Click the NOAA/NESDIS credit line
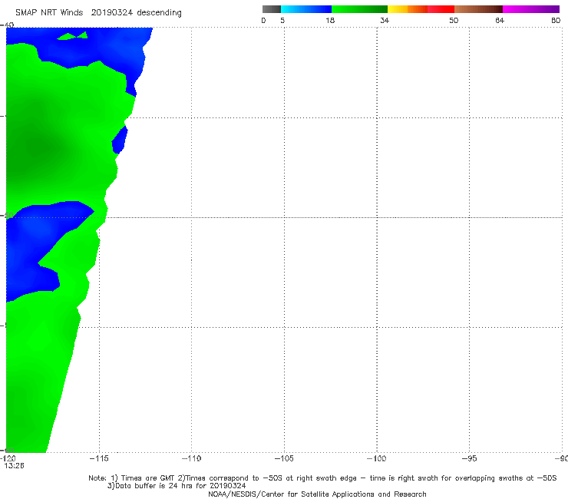568x499 pixels. 317,494
